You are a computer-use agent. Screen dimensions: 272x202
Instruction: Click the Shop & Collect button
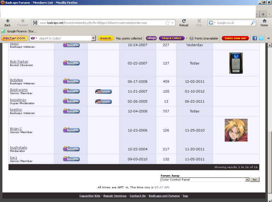[171, 38]
